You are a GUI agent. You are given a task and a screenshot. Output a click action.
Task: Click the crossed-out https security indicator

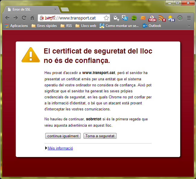(43, 18)
